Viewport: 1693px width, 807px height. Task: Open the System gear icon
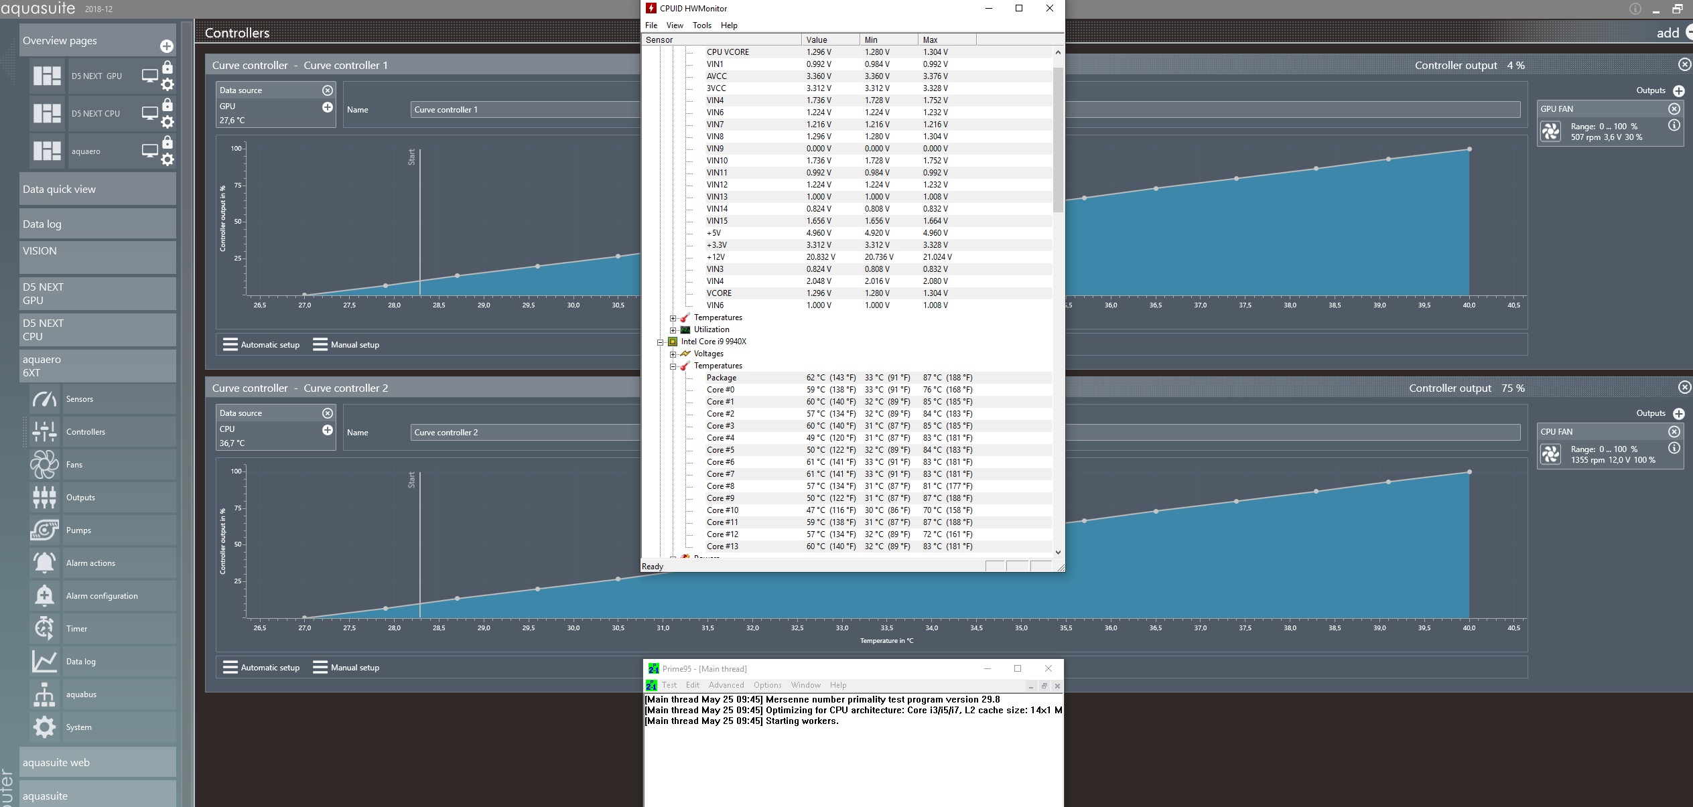point(44,727)
